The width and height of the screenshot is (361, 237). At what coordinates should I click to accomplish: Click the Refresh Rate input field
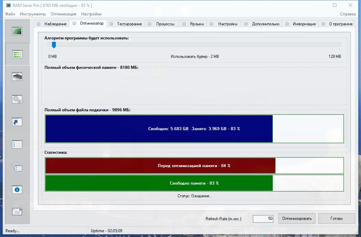click(x=263, y=219)
